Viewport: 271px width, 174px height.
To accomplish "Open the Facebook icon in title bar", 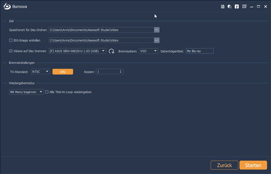I will coord(237,7).
